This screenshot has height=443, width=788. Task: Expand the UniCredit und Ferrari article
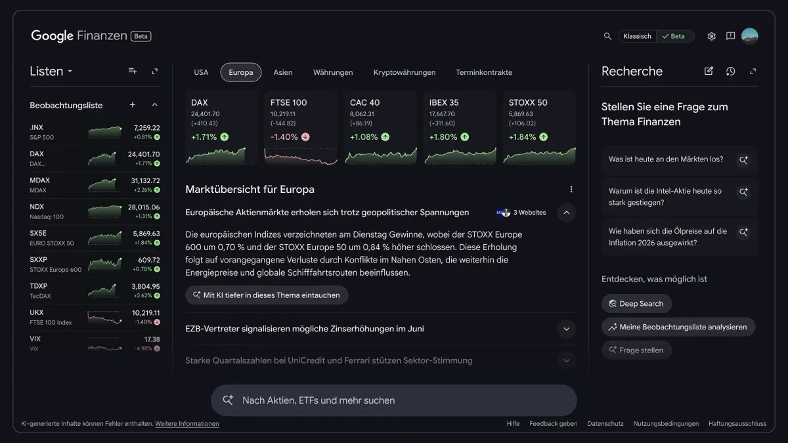566,360
